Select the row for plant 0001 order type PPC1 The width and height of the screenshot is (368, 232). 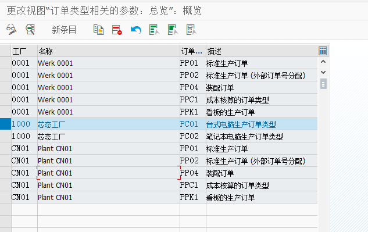coord(5,99)
